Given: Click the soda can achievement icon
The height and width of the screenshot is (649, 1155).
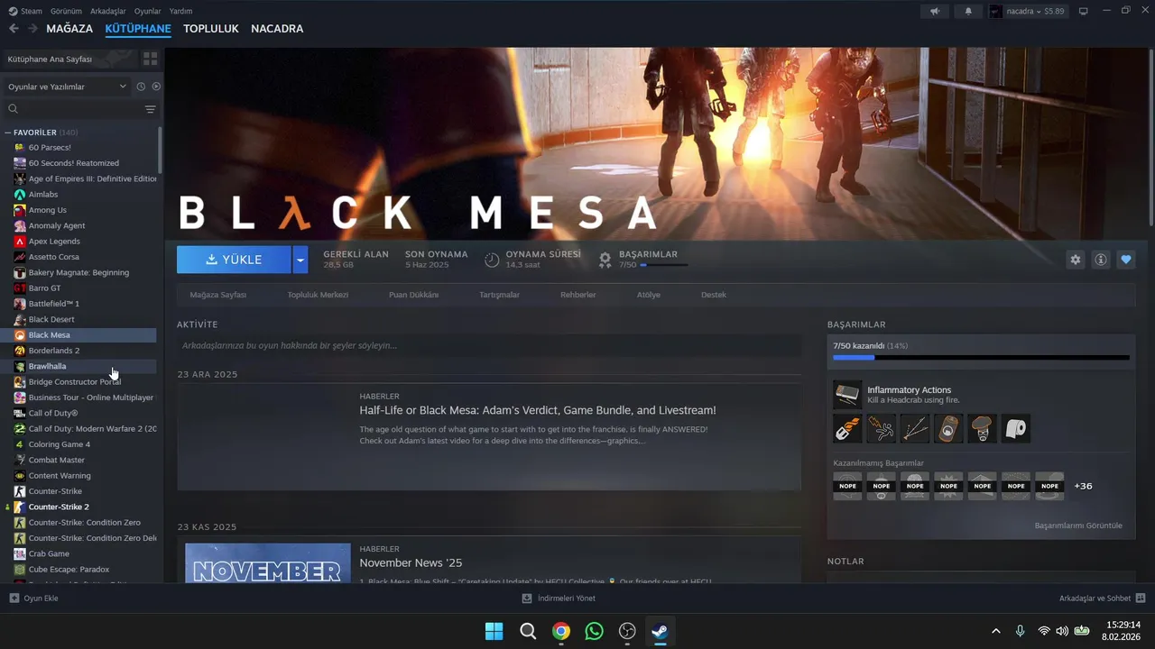Looking at the screenshot, I should coord(948,429).
